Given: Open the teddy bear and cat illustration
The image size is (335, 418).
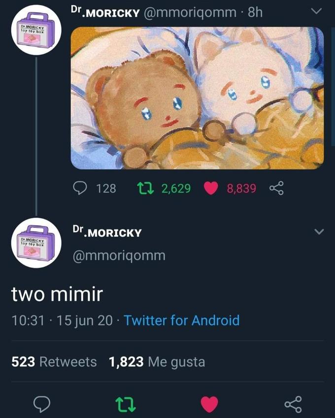Looking at the screenshot, I should pyautogui.click(x=197, y=98).
